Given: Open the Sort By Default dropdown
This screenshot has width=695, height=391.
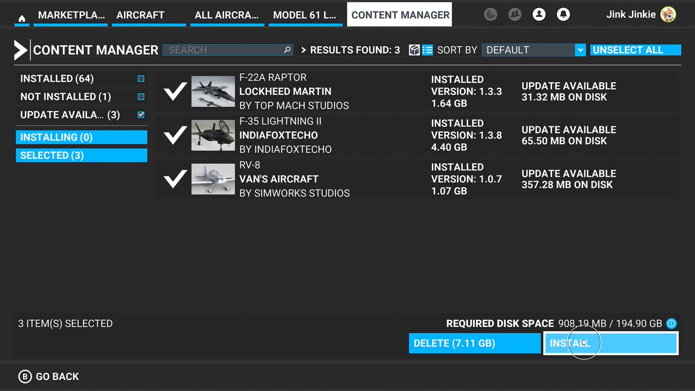Looking at the screenshot, I should (533, 50).
